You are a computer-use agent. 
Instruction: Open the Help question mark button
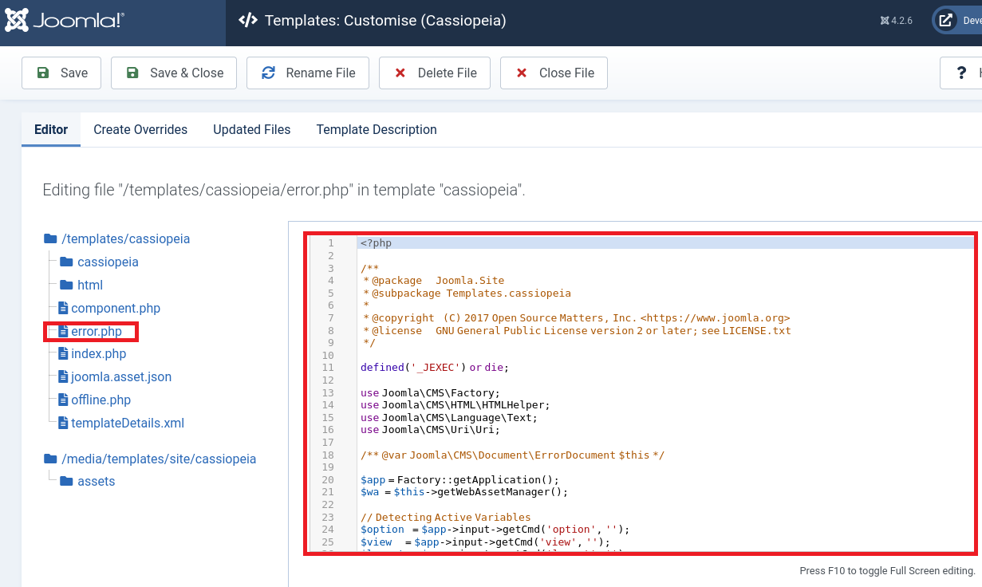(962, 73)
